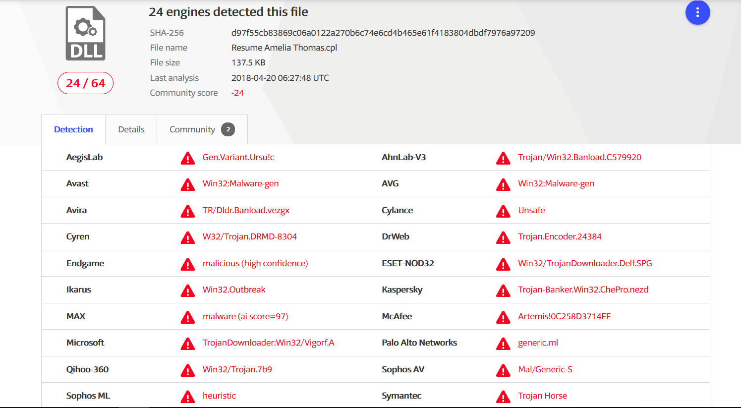Image resolution: width=741 pixels, height=408 pixels.
Task: Click the file name Resume Amelia Thomas.cpl
Action: click(284, 48)
